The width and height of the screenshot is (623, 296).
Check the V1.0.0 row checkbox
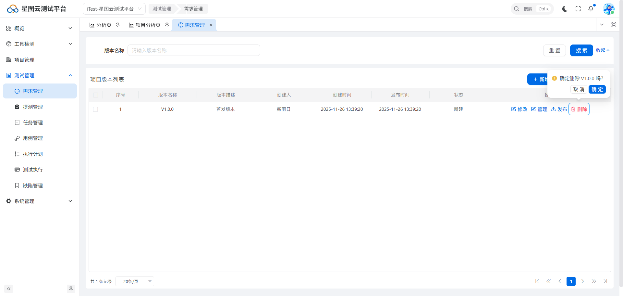(95, 109)
